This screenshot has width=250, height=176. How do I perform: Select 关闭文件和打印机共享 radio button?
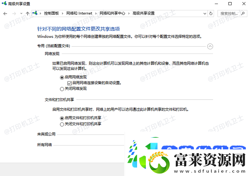coord(62,124)
